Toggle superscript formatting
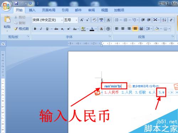Image resolution: width=178 pixels, height=133 pixels. point(69,29)
